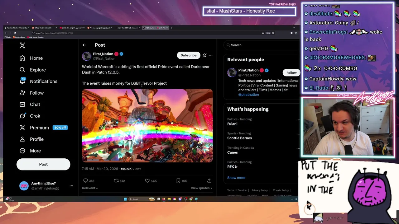The width and height of the screenshot is (399, 224).
Task: Click the X logo in the sidebar
Action: click(22, 45)
